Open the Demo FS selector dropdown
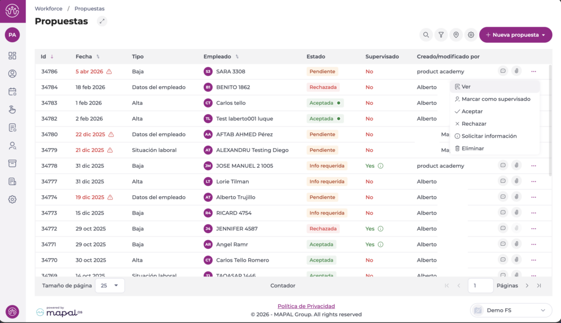The width and height of the screenshot is (561, 323). (511, 310)
